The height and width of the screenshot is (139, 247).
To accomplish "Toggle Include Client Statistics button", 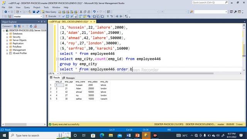I will (89, 16).
